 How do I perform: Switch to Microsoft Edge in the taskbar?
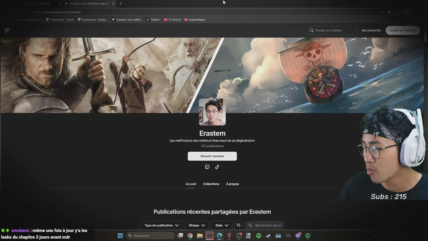point(219,236)
